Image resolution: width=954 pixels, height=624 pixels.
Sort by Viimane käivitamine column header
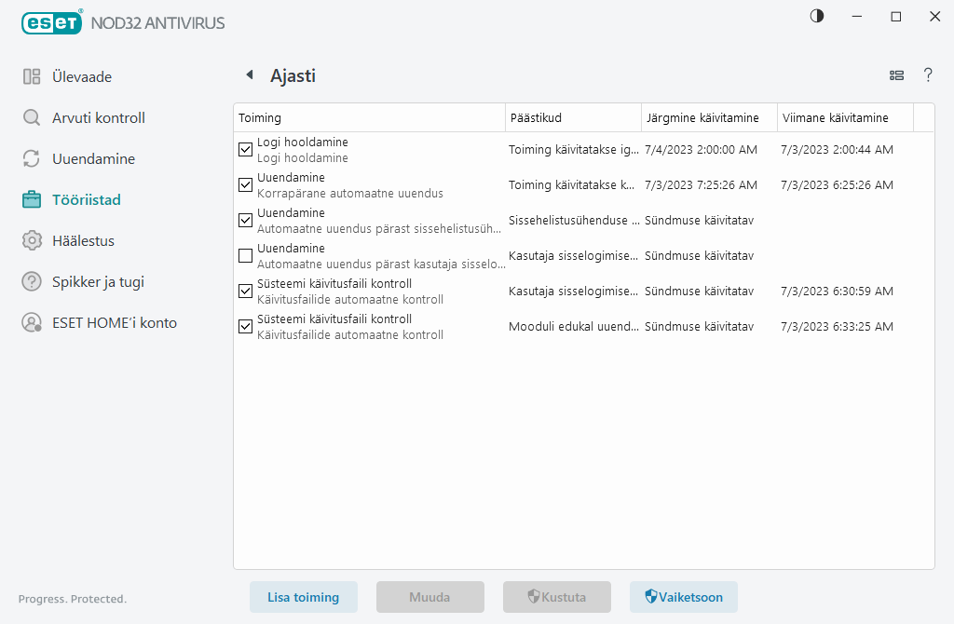[x=844, y=118]
